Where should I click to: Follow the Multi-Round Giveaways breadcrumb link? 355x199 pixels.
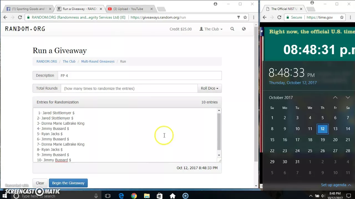pos(98,61)
